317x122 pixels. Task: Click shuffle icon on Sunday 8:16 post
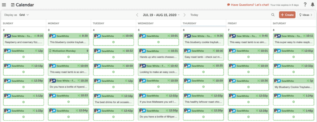point(35,36)
